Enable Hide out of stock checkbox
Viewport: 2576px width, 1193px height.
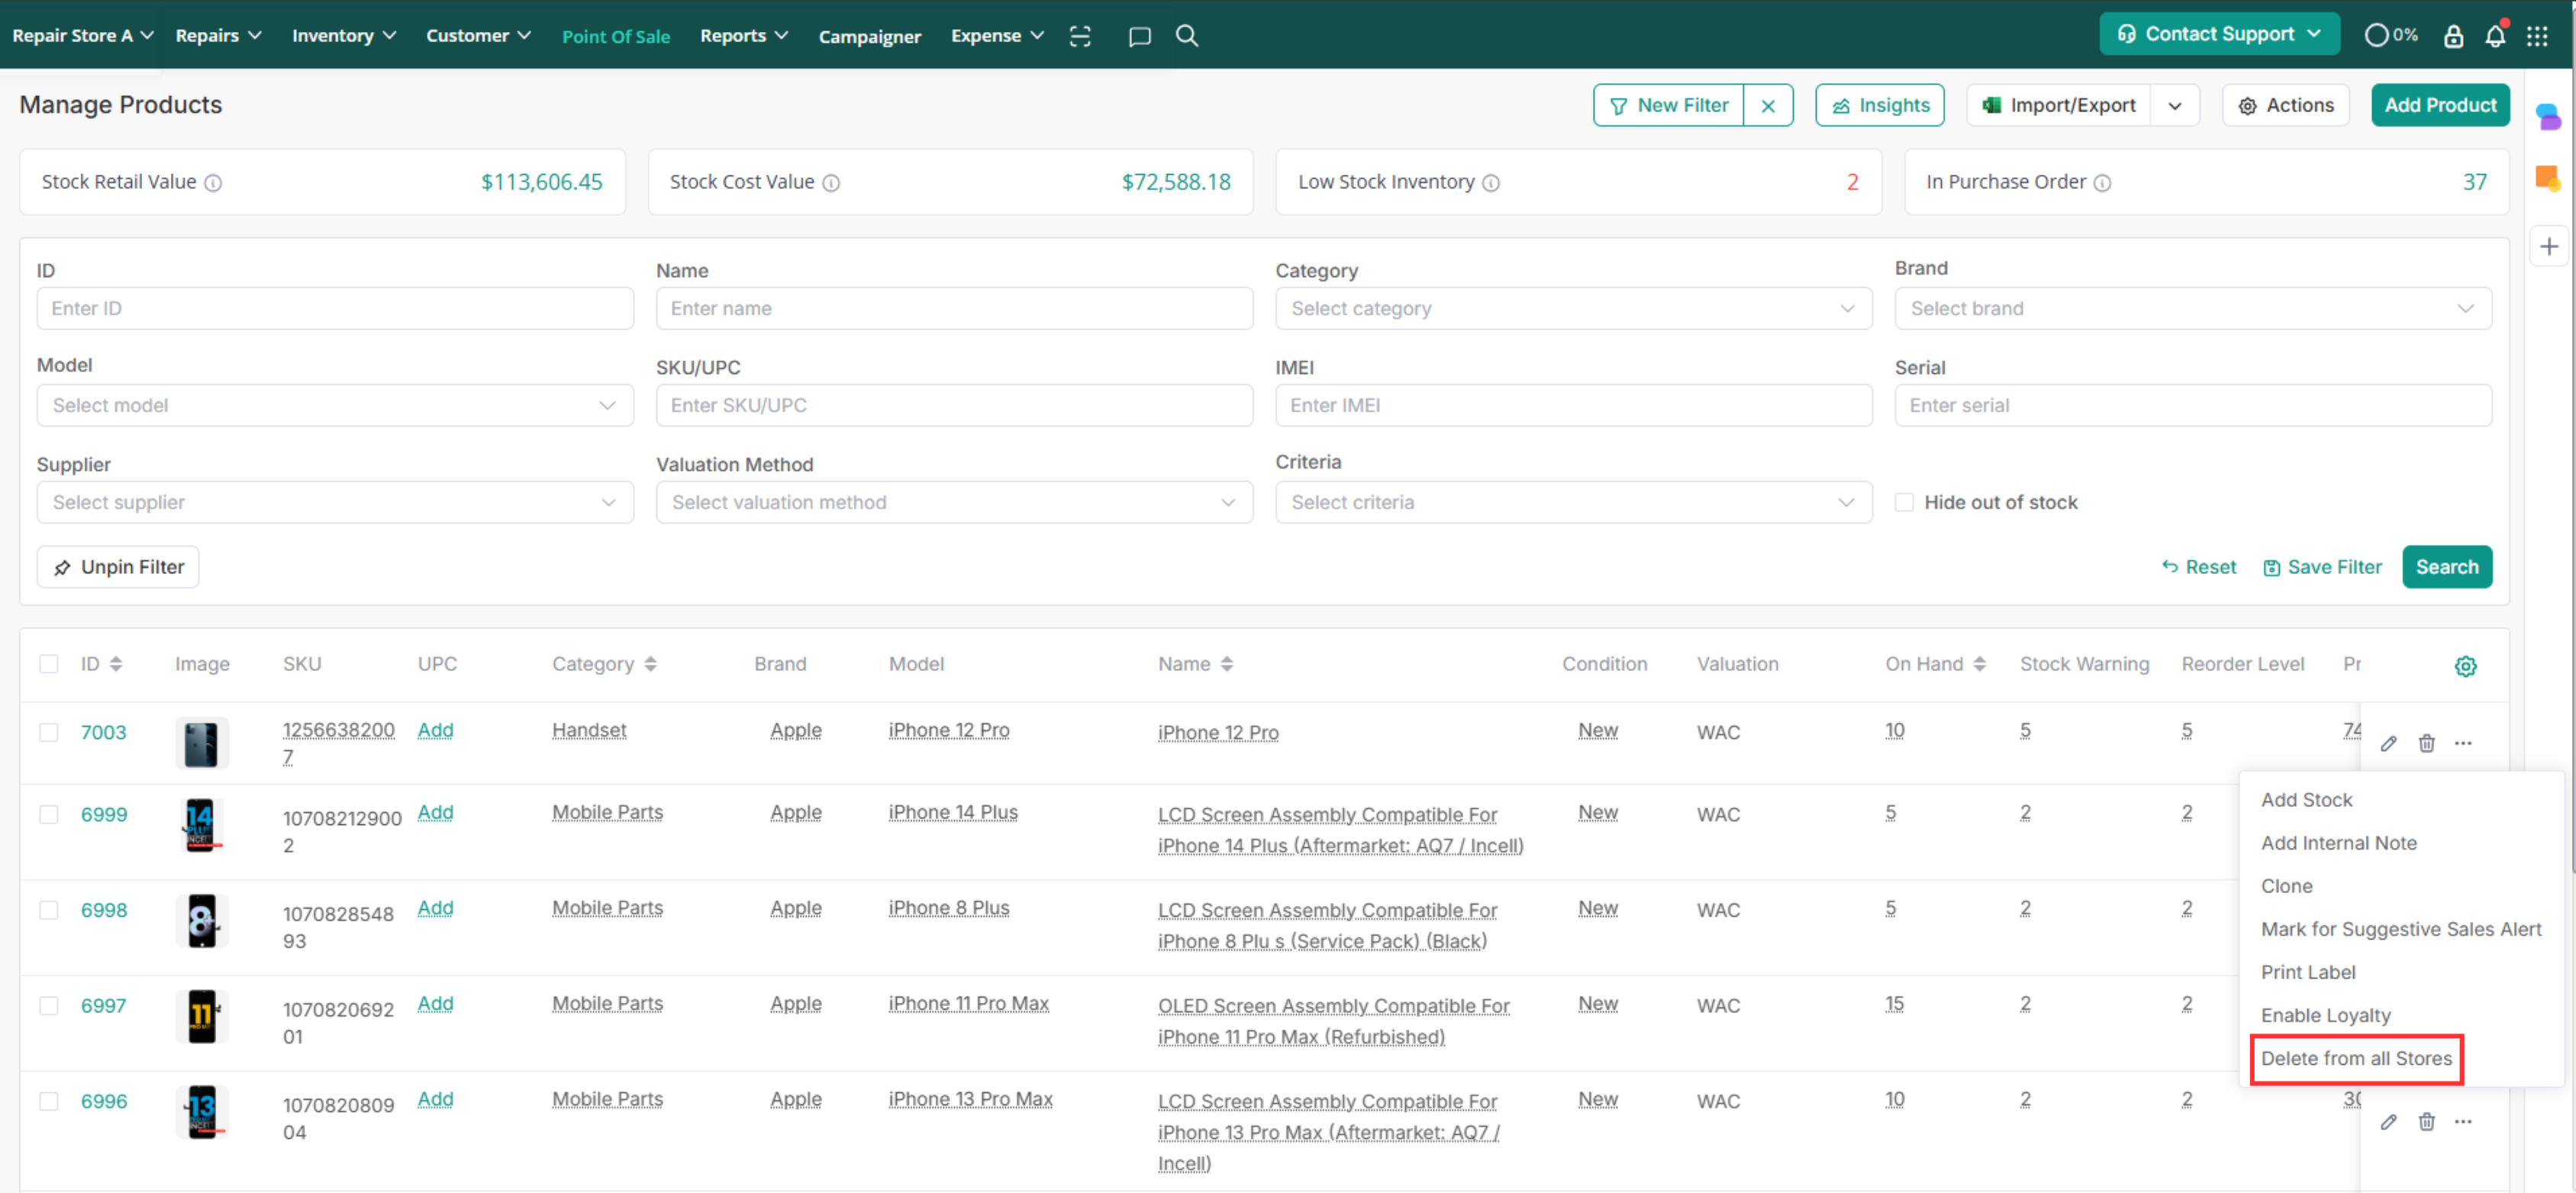coord(1903,502)
